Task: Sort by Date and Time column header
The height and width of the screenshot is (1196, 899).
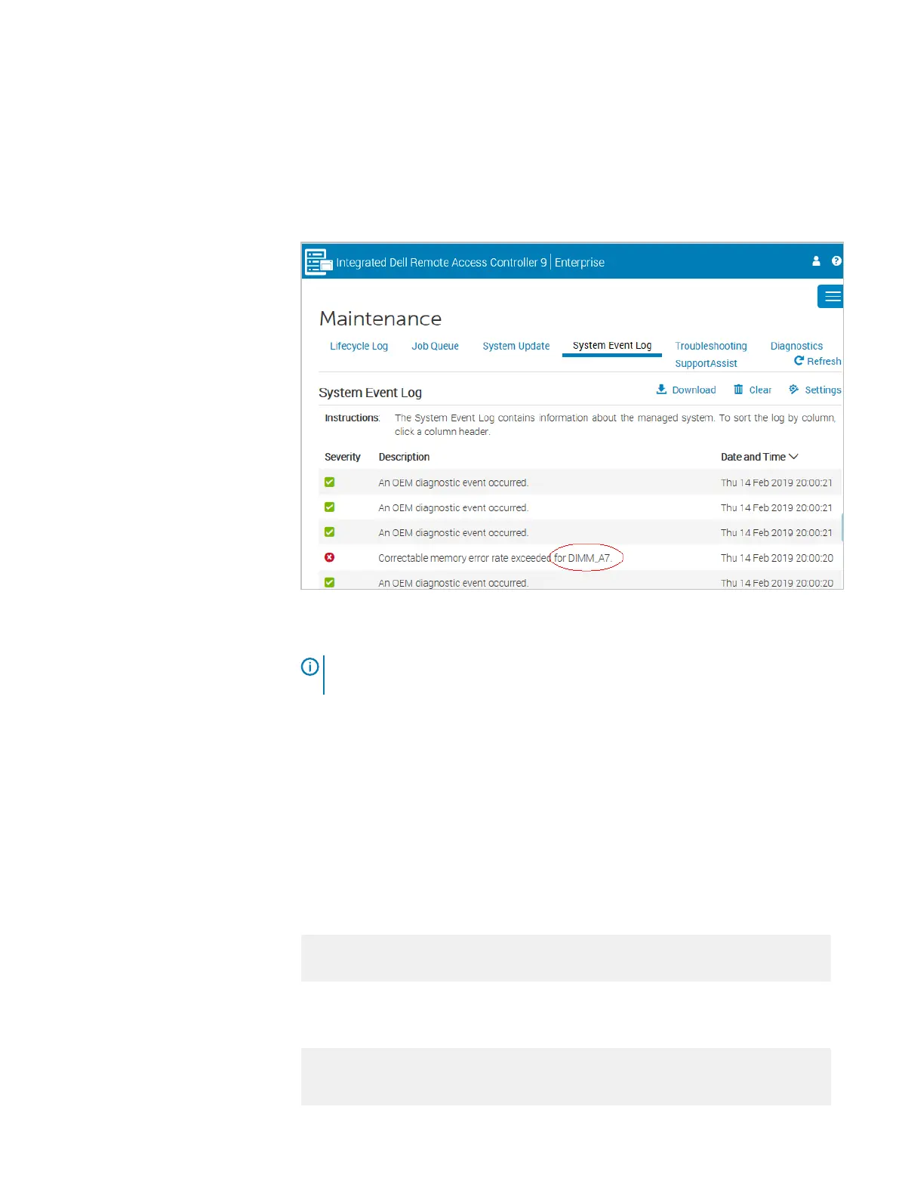Action: [753, 457]
